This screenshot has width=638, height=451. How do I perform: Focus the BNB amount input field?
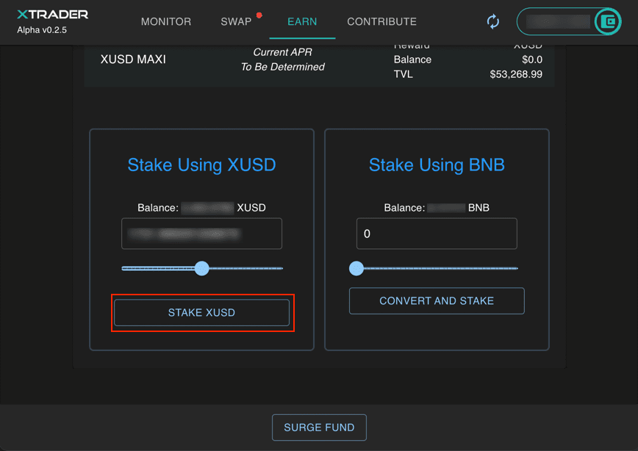(437, 234)
